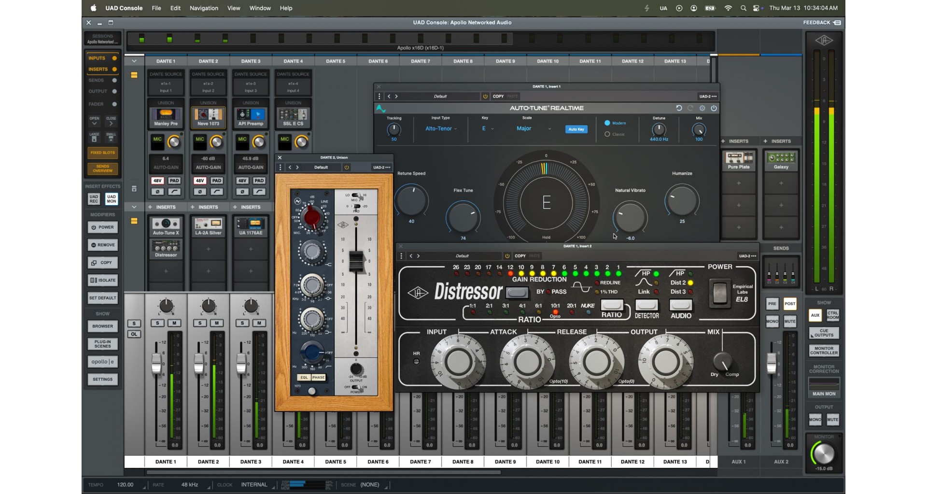Screen dimensions: 927x494
Task: Collapse the inputs section chevron
Action: pyautogui.click(x=134, y=61)
